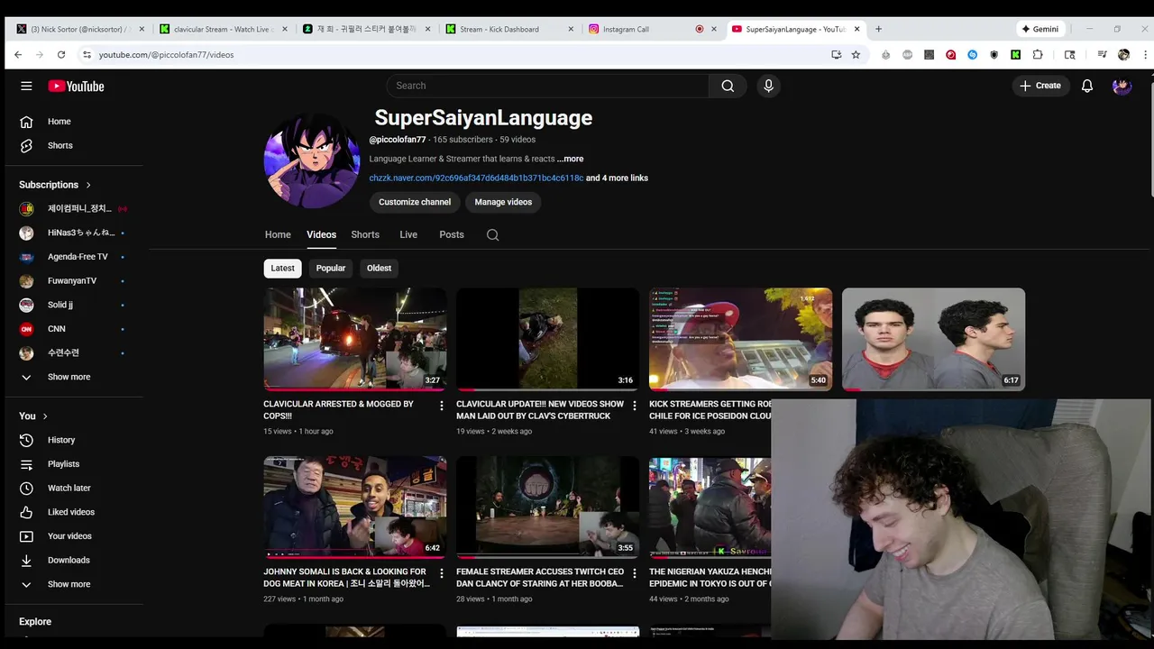The width and height of the screenshot is (1154, 649).
Task: Select the Popular filter chip
Action: click(331, 268)
